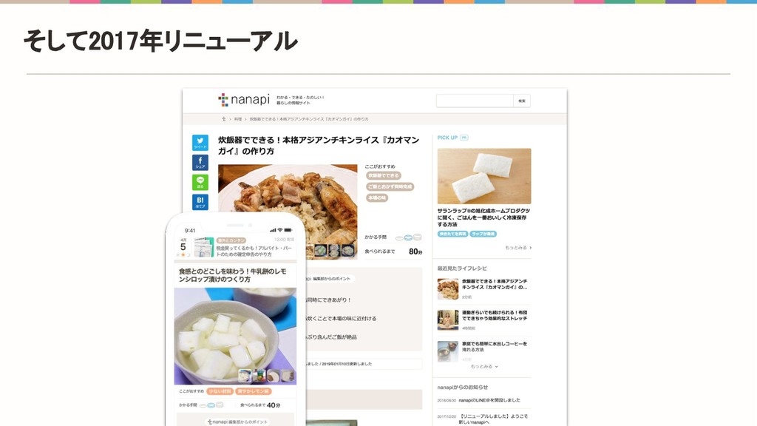Click the milk mochi photo on phone

(x=235, y=337)
